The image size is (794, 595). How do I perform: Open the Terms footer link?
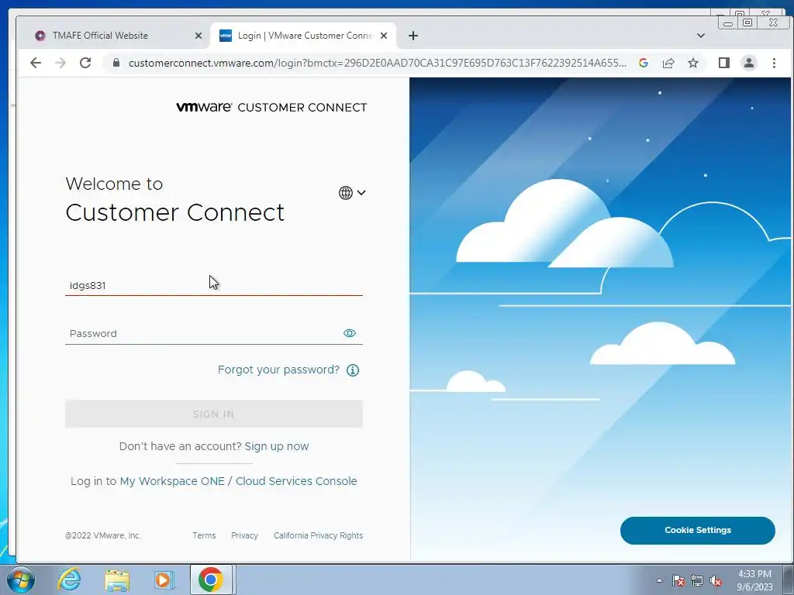coord(204,535)
